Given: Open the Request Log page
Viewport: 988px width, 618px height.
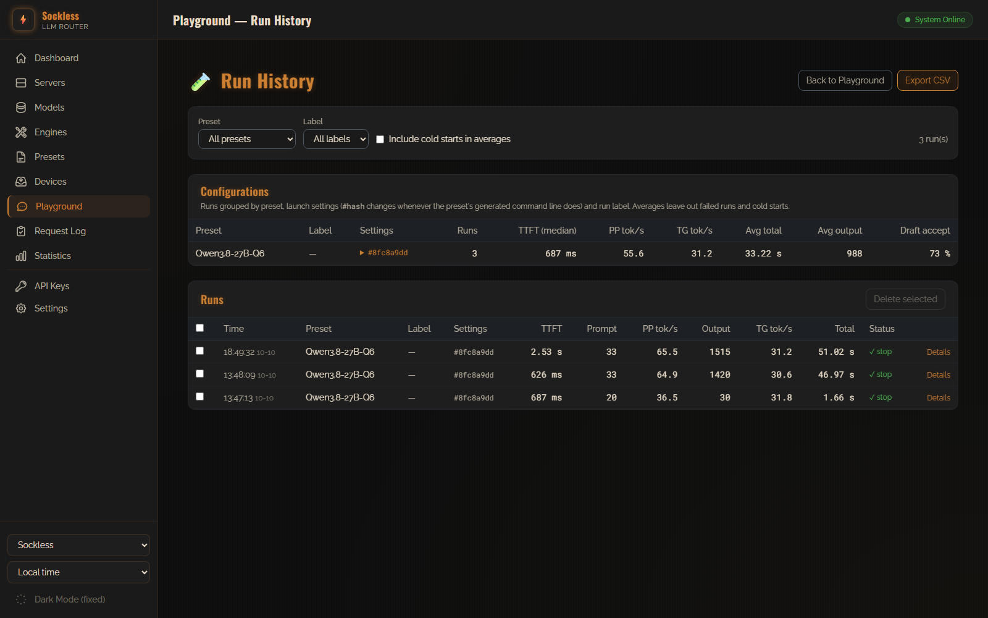Looking at the screenshot, I should point(78,231).
